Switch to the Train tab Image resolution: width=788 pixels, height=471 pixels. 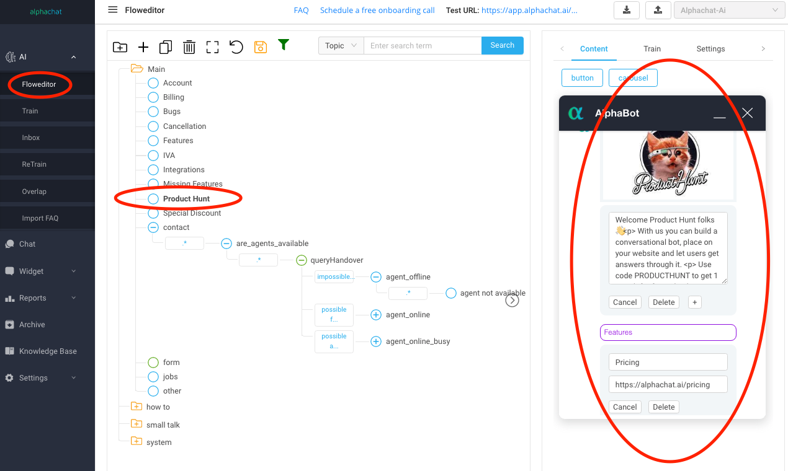[x=652, y=49]
